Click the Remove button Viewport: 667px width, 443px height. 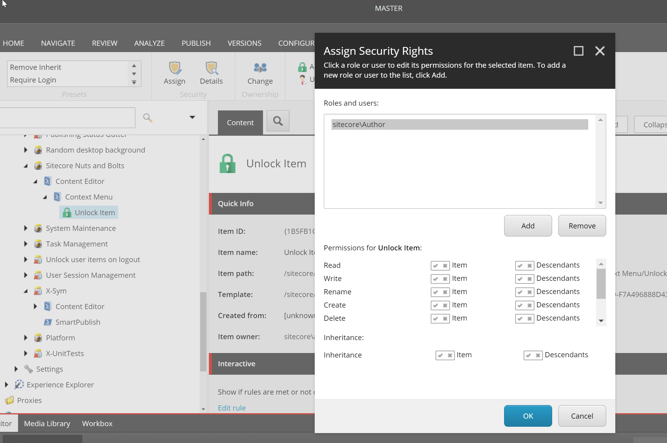tap(582, 226)
